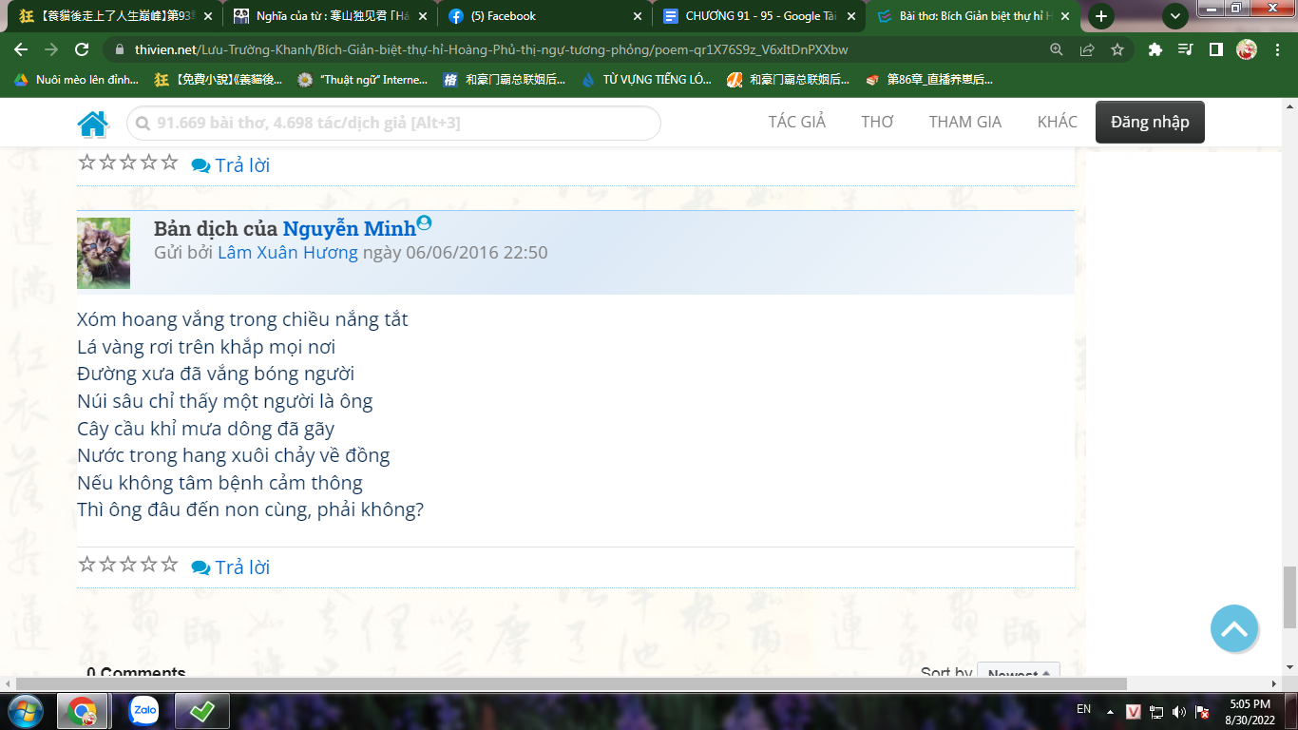Open the TÁC GIẢ menu

pos(796,122)
